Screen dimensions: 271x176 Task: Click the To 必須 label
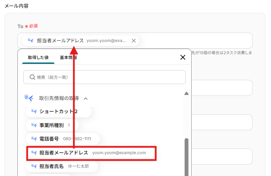click(28, 26)
